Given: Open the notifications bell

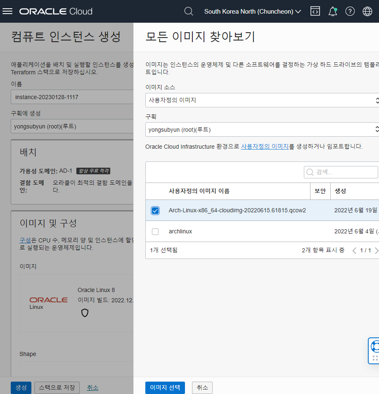Looking at the screenshot, I should click(x=332, y=11).
